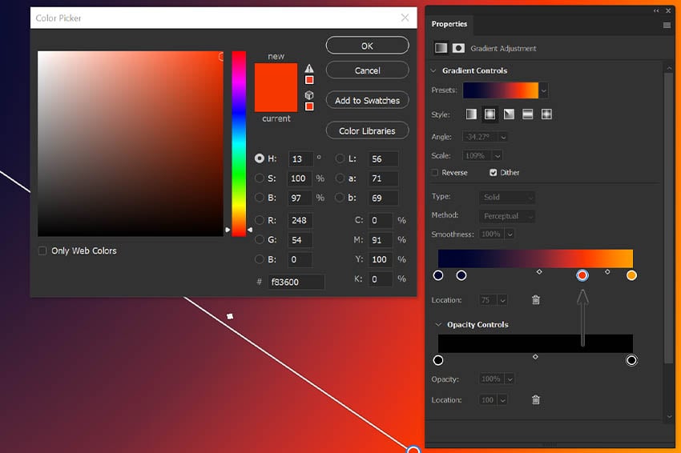The width and height of the screenshot is (681, 453).
Task: Select the S saturation radio button
Action: (x=260, y=178)
